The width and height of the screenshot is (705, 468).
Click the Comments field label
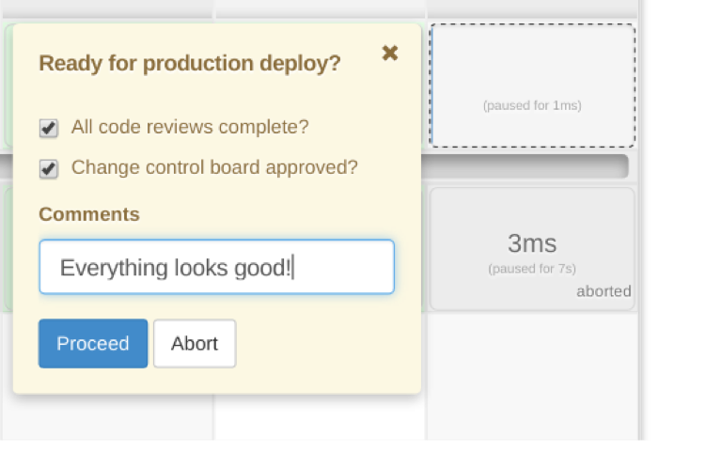point(89,214)
